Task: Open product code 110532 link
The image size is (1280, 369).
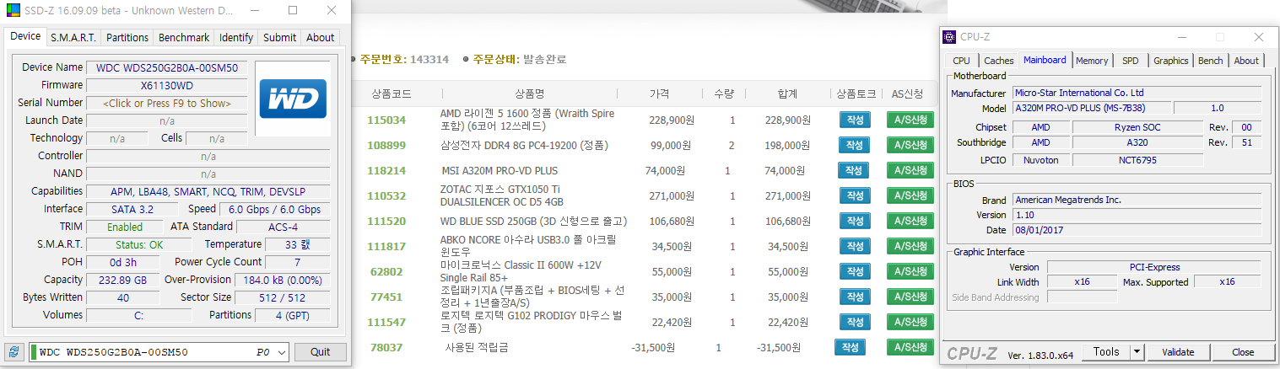Action: click(x=386, y=196)
